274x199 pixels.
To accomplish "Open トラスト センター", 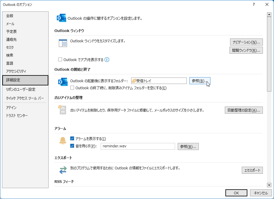I will pos(25,115).
